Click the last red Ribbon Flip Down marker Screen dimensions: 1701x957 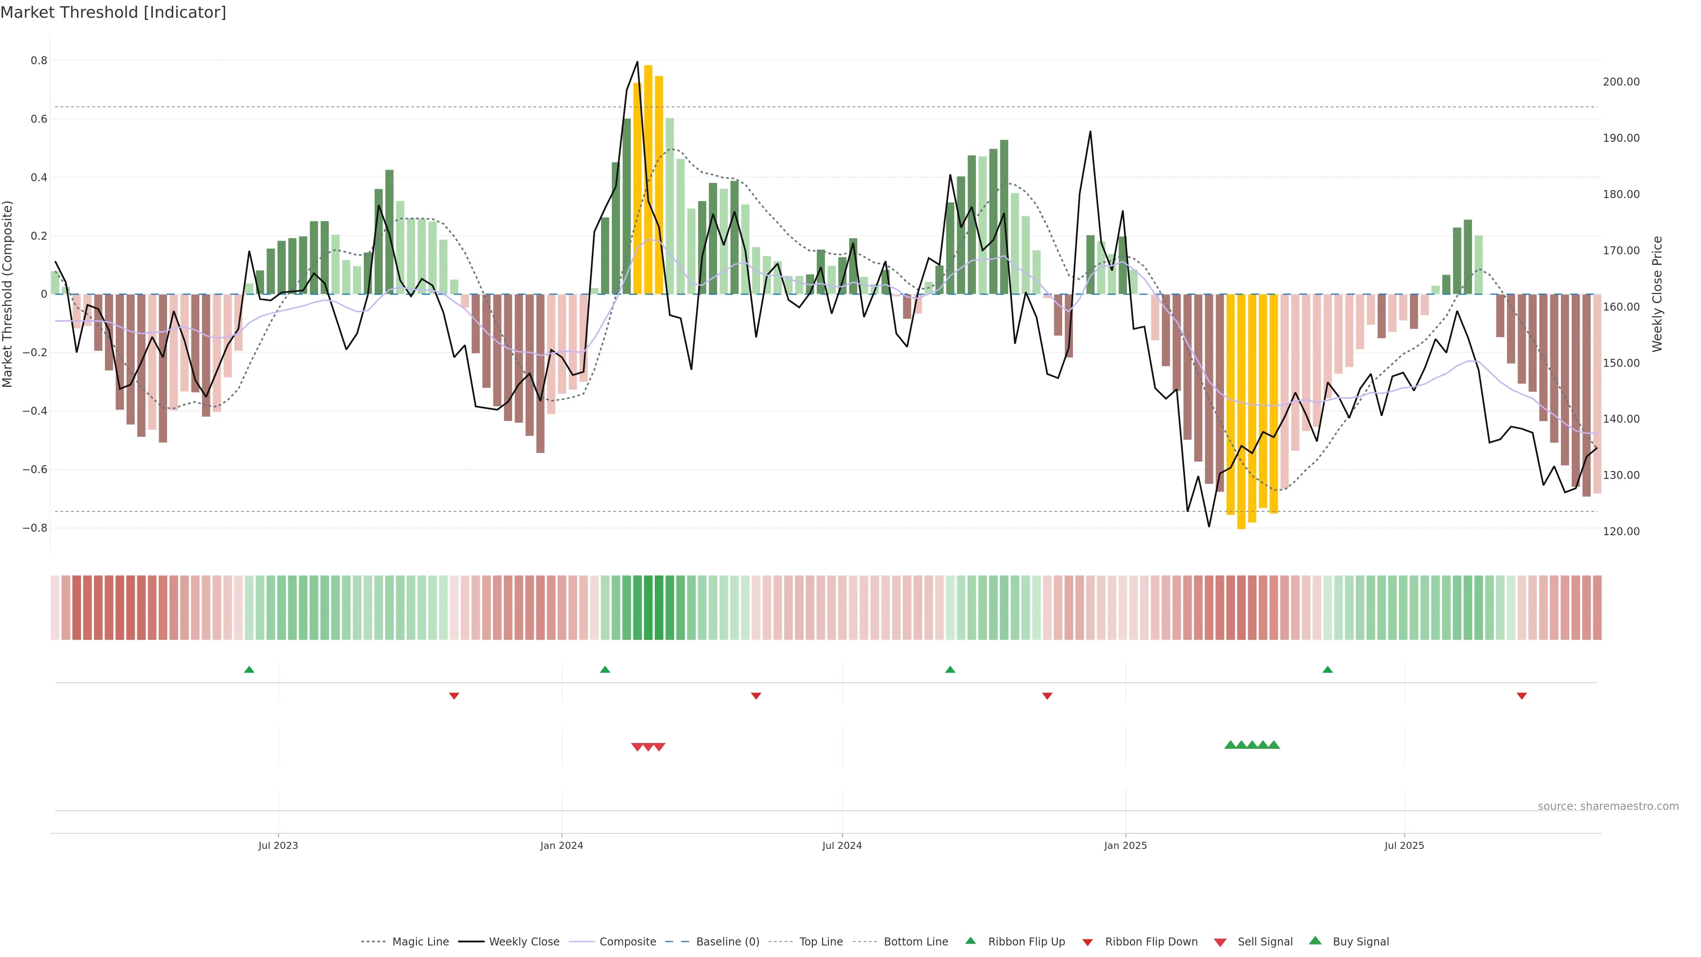[x=1522, y=696]
